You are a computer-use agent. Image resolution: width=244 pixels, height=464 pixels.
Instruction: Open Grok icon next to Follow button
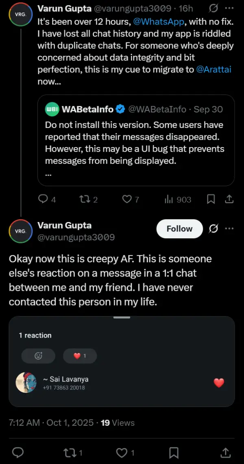tap(213, 229)
